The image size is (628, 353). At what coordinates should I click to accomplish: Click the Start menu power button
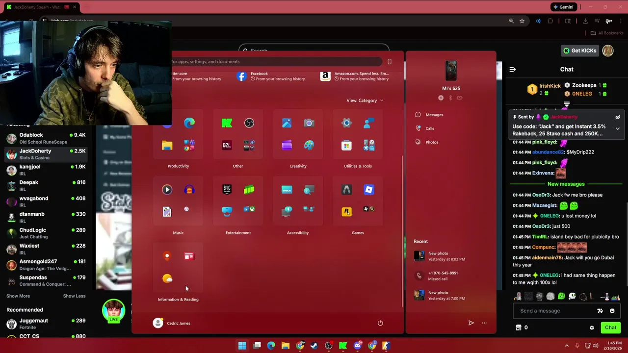(380, 323)
